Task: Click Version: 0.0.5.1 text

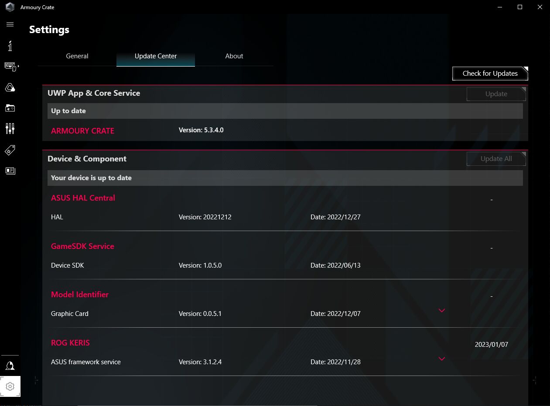Action: point(200,313)
